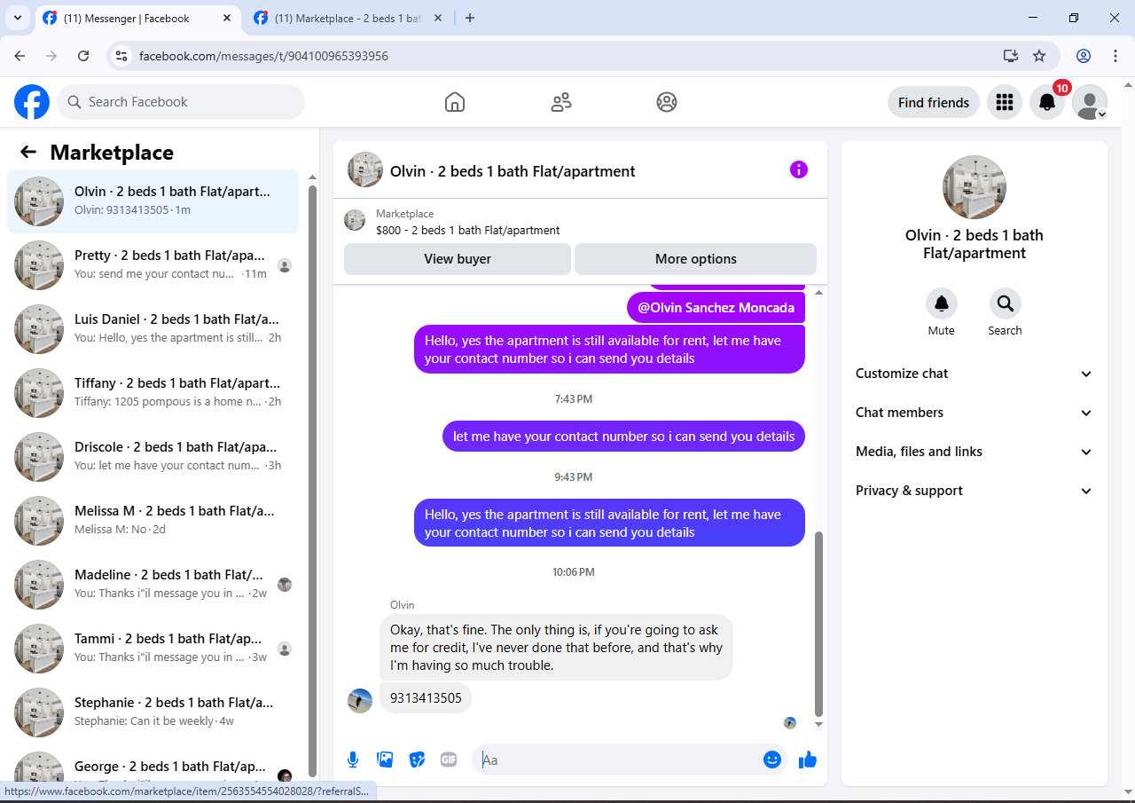Open the notifications bell with 10 badge
The height and width of the screenshot is (803, 1135).
click(x=1047, y=102)
